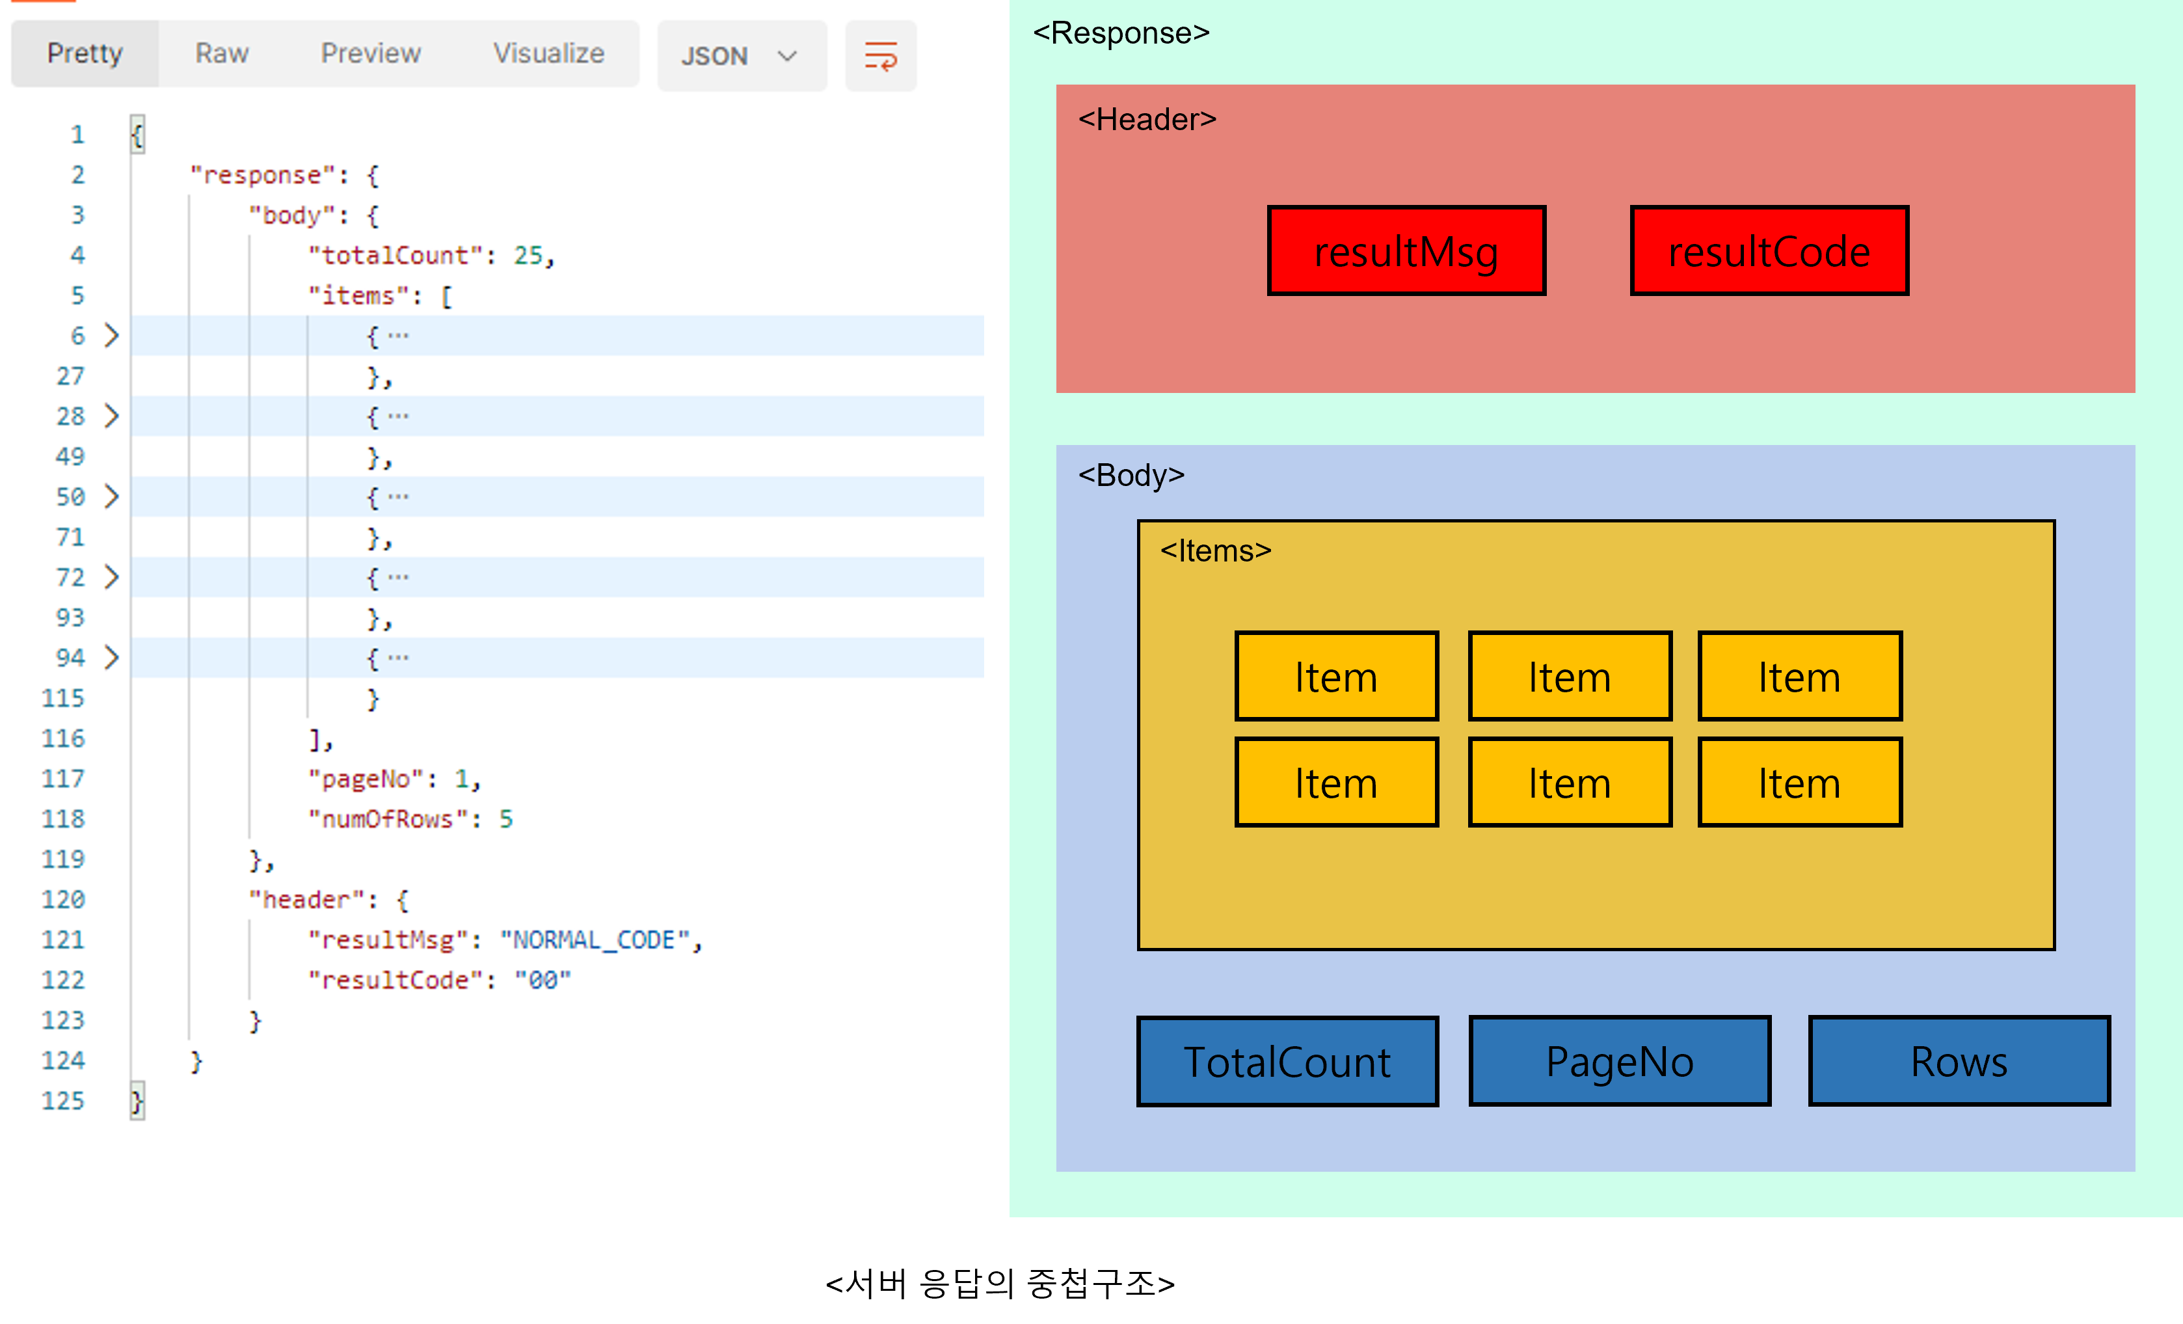Click the wrap lines icon button
The width and height of the screenshot is (2183, 1324).
pyautogui.click(x=879, y=56)
